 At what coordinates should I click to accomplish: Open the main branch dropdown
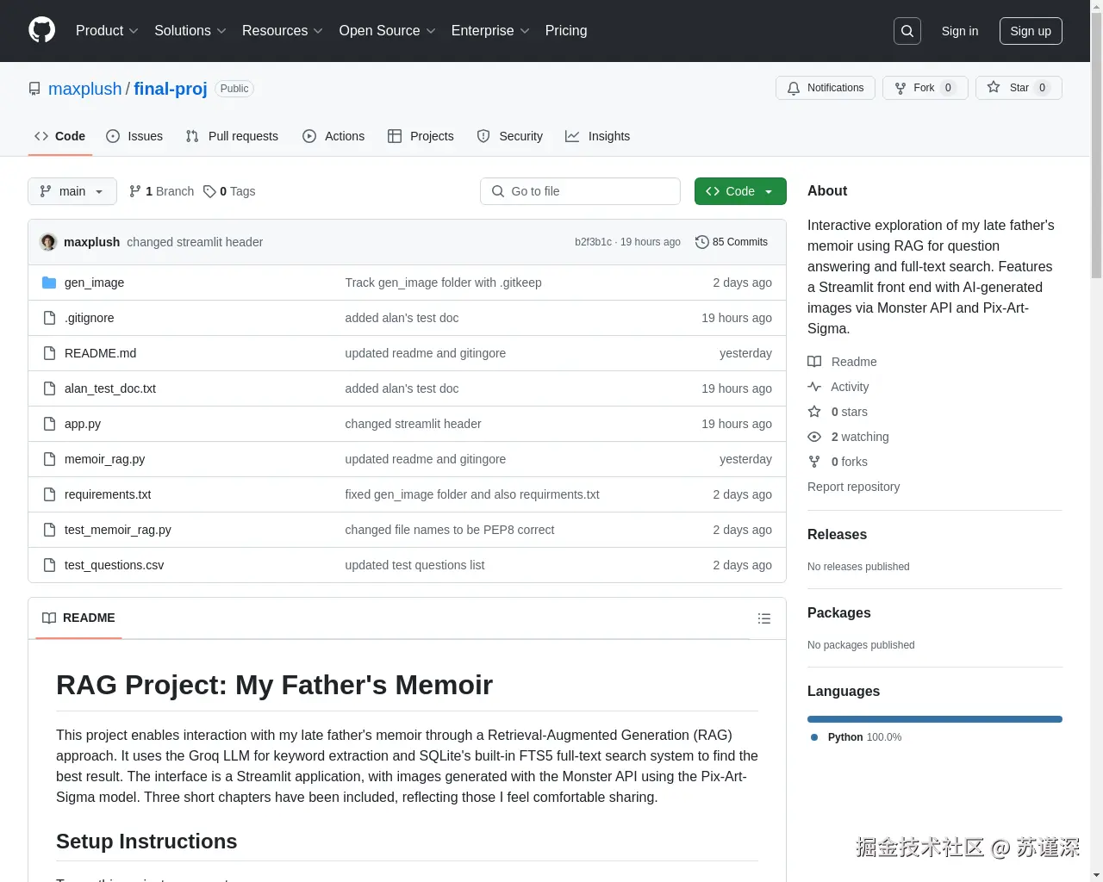(72, 191)
